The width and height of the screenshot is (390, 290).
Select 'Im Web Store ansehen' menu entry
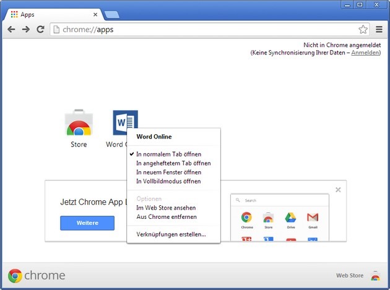173,208
